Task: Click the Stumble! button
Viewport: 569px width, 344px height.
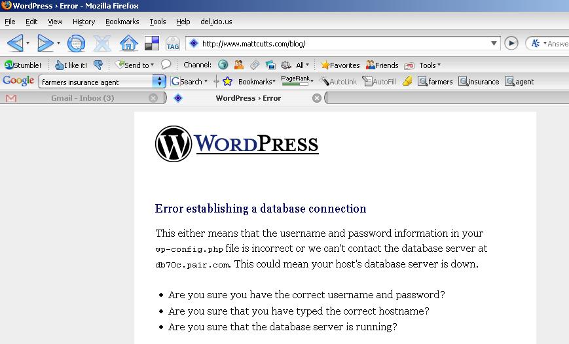Action: pos(23,65)
